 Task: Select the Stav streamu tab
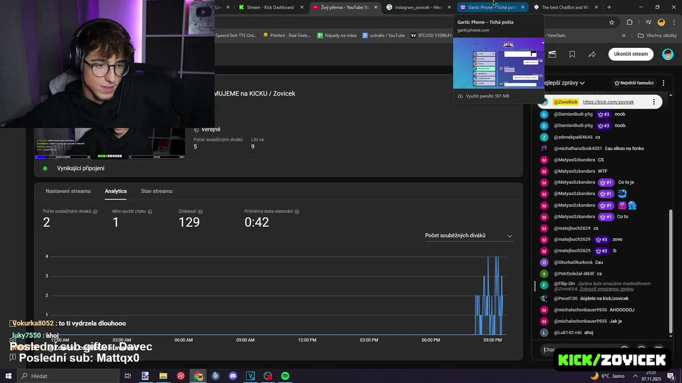coord(157,191)
